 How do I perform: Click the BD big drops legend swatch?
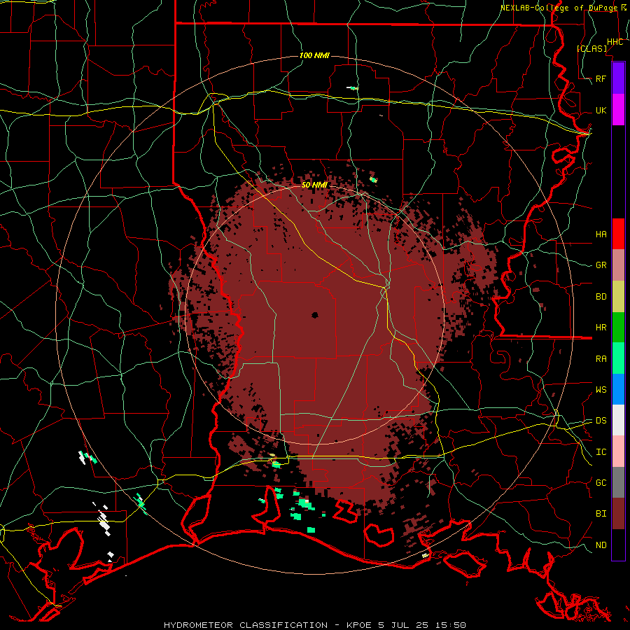tap(618, 297)
